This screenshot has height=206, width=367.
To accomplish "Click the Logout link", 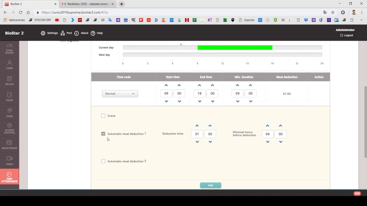I will point(347,35).
